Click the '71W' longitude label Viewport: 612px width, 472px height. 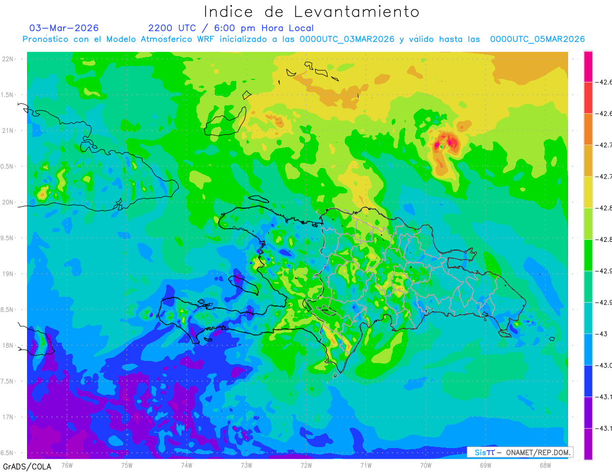pos(366,465)
